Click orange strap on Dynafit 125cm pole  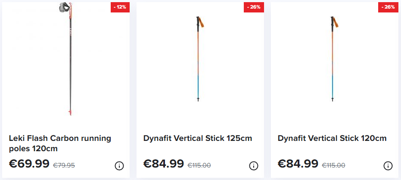pos(202,22)
